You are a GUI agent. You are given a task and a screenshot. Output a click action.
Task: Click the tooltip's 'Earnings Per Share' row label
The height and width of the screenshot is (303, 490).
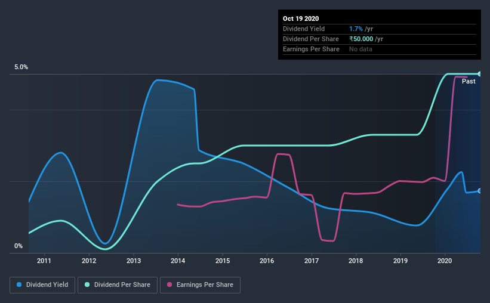pos(311,49)
